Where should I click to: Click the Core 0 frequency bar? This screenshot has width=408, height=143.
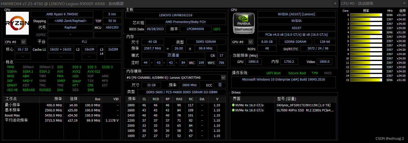click(366, 15)
